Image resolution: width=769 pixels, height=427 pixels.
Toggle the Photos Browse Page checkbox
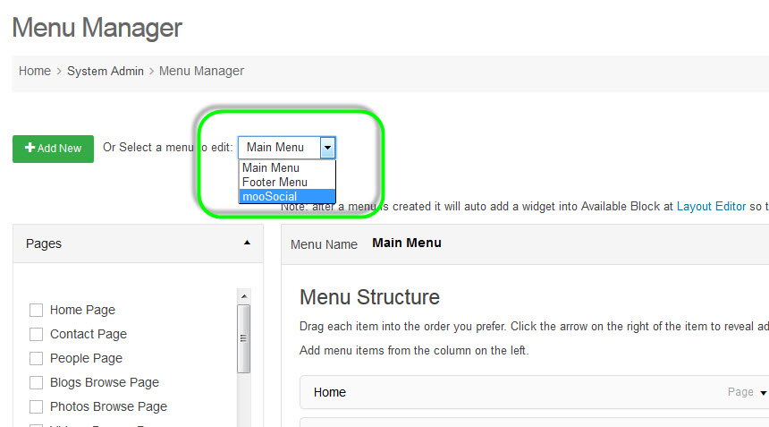(x=37, y=407)
